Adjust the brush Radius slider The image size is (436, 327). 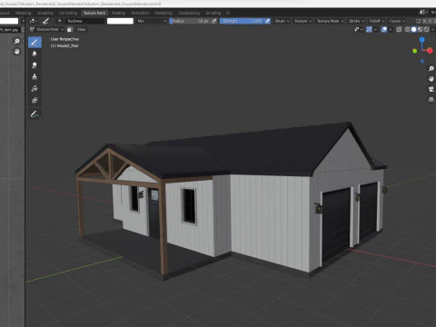pos(190,21)
